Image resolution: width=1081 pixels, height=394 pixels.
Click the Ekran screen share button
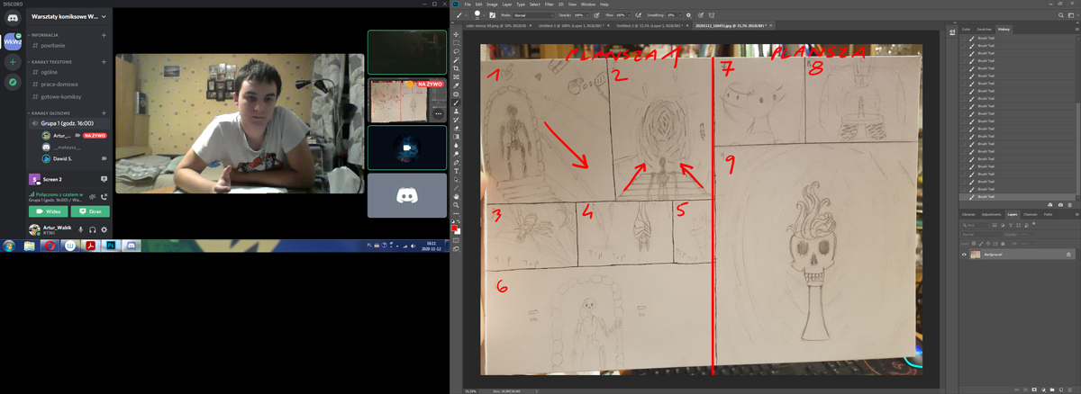point(90,211)
